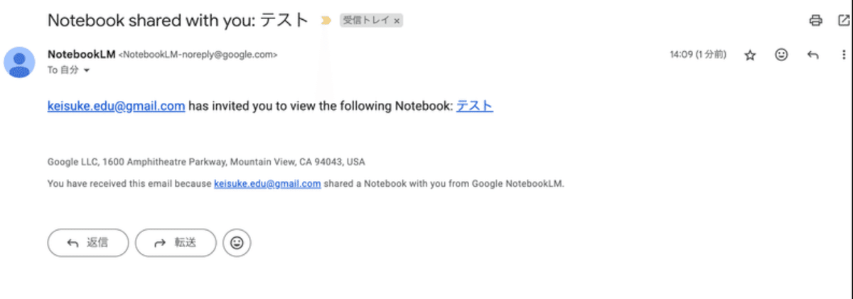Toggle the yellow importance marker beside the subject
853x299 pixels.
(x=326, y=21)
